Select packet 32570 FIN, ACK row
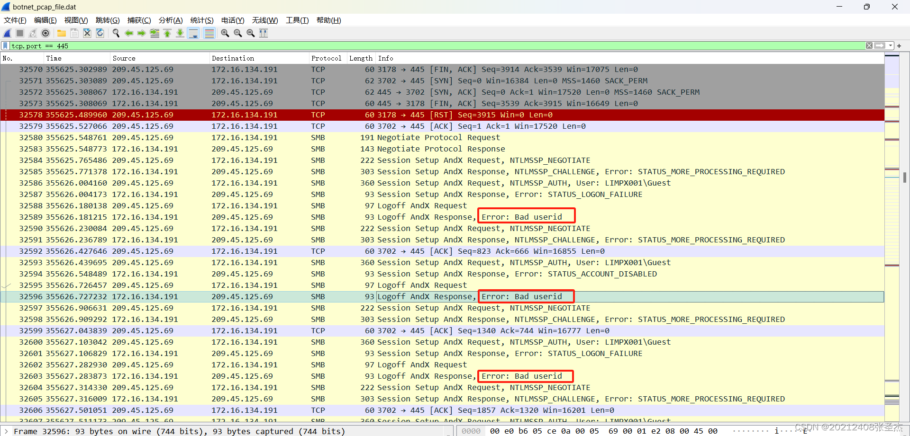Image resolution: width=910 pixels, height=436 pixels. tap(442, 70)
